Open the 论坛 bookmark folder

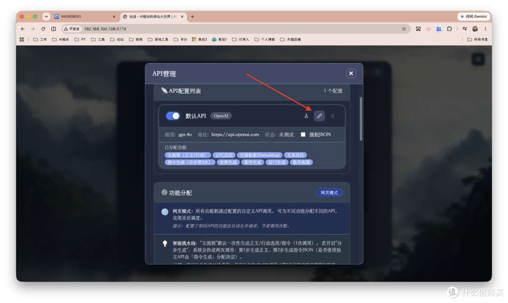coord(117,39)
